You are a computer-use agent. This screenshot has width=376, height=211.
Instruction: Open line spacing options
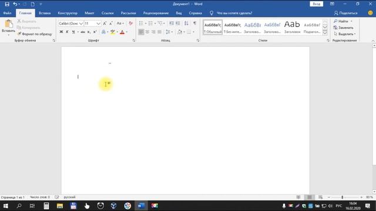[169, 32]
